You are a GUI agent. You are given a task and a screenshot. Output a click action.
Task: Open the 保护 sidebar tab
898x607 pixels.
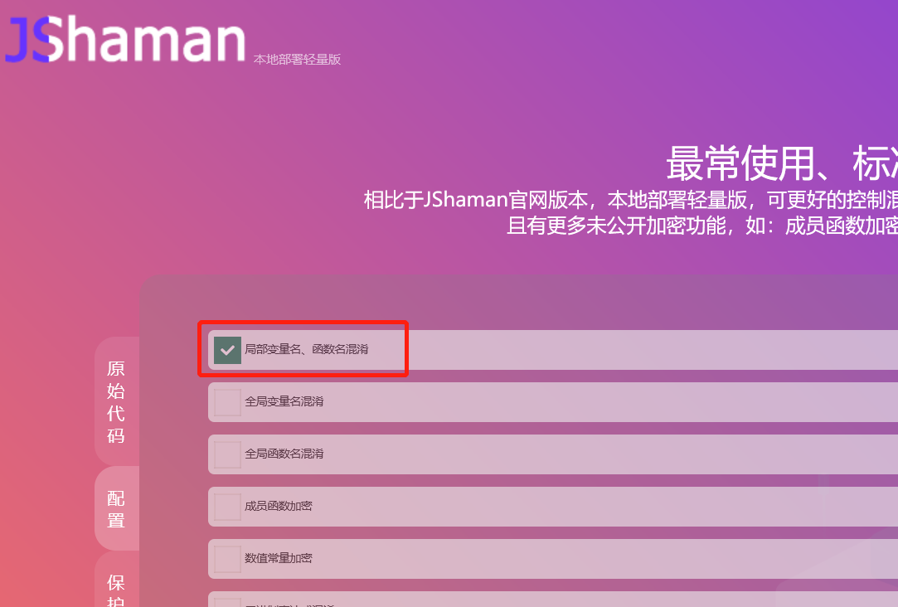tap(116, 590)
